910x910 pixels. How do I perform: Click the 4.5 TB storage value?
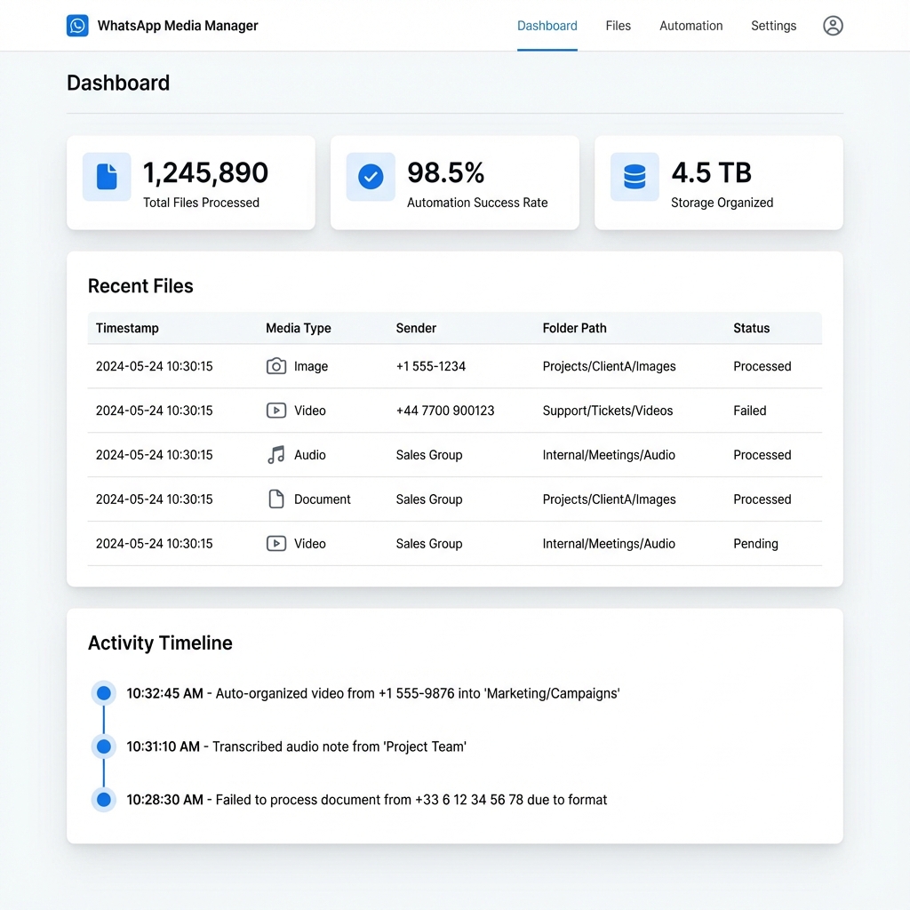pyautogui.click(x=712, y=172)
